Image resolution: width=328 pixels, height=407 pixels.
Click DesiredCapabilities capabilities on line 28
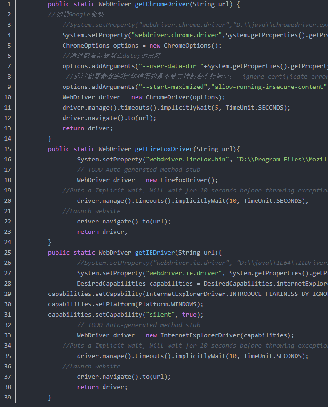pos(135,283)
